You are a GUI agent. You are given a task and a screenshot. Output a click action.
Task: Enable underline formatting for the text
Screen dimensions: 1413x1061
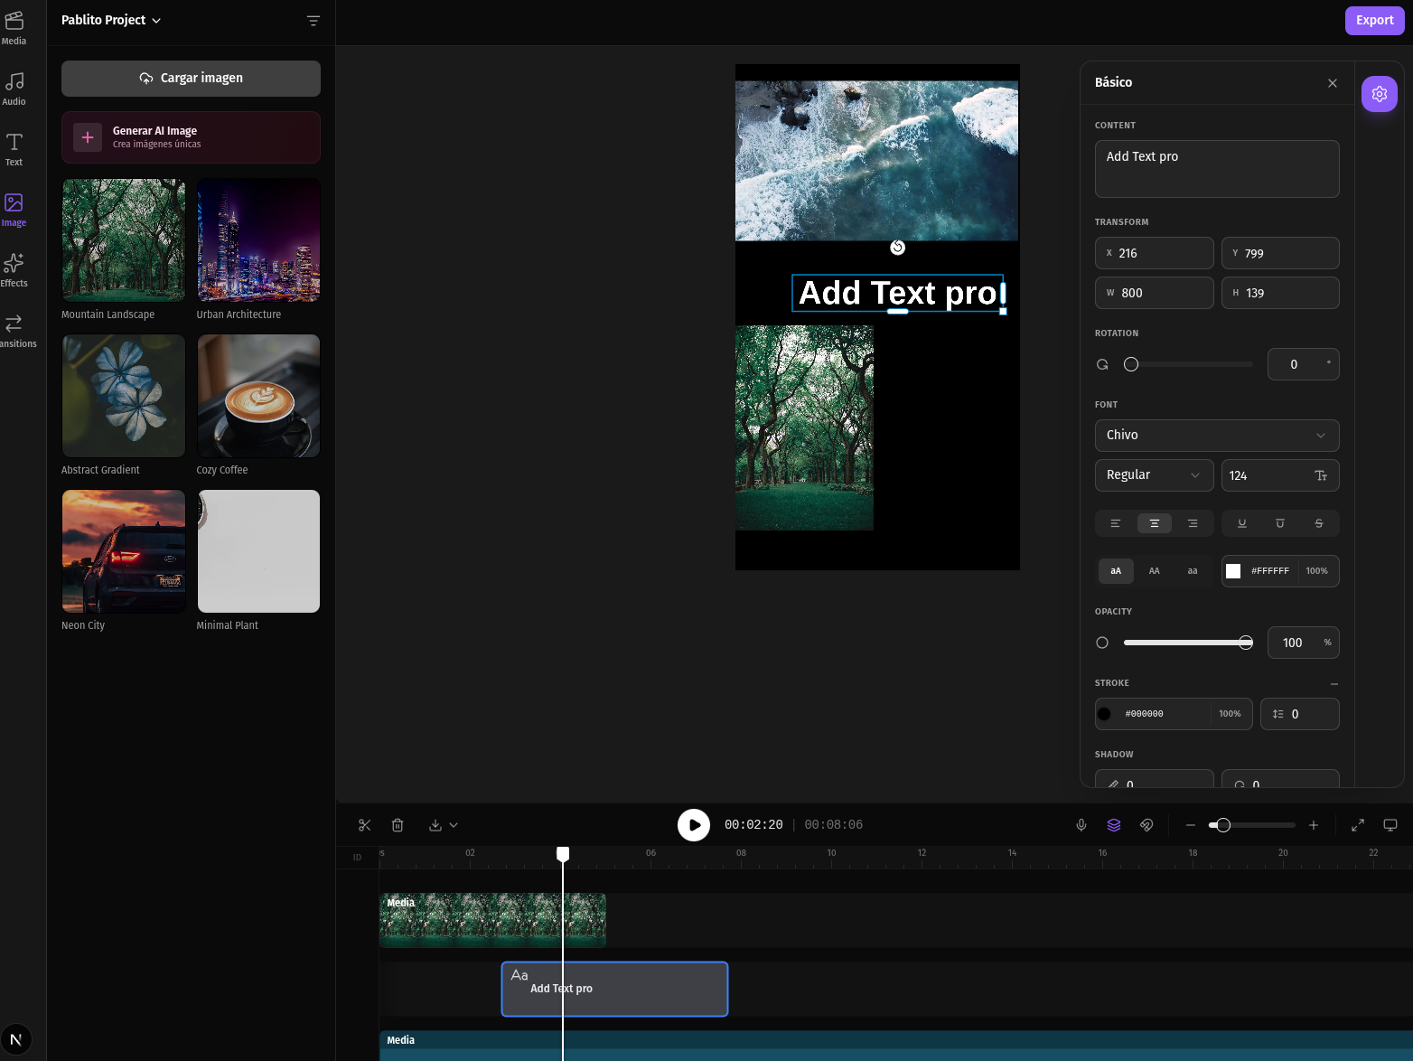[x=1241, y=523]
